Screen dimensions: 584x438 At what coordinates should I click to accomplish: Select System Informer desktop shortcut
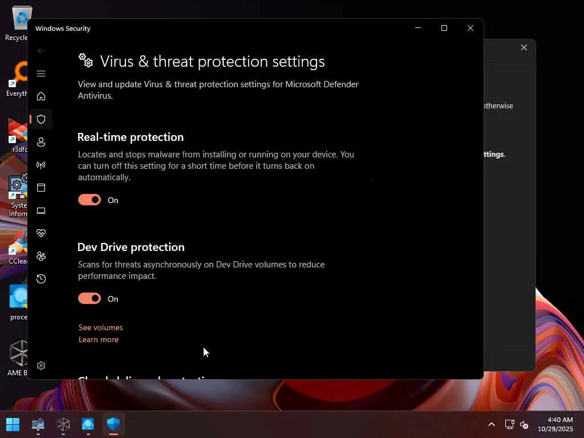pos(18,196)
